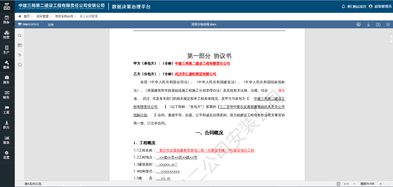Click the 测试项目 project selector
393x187 pixels.
[x=357, y=7]
